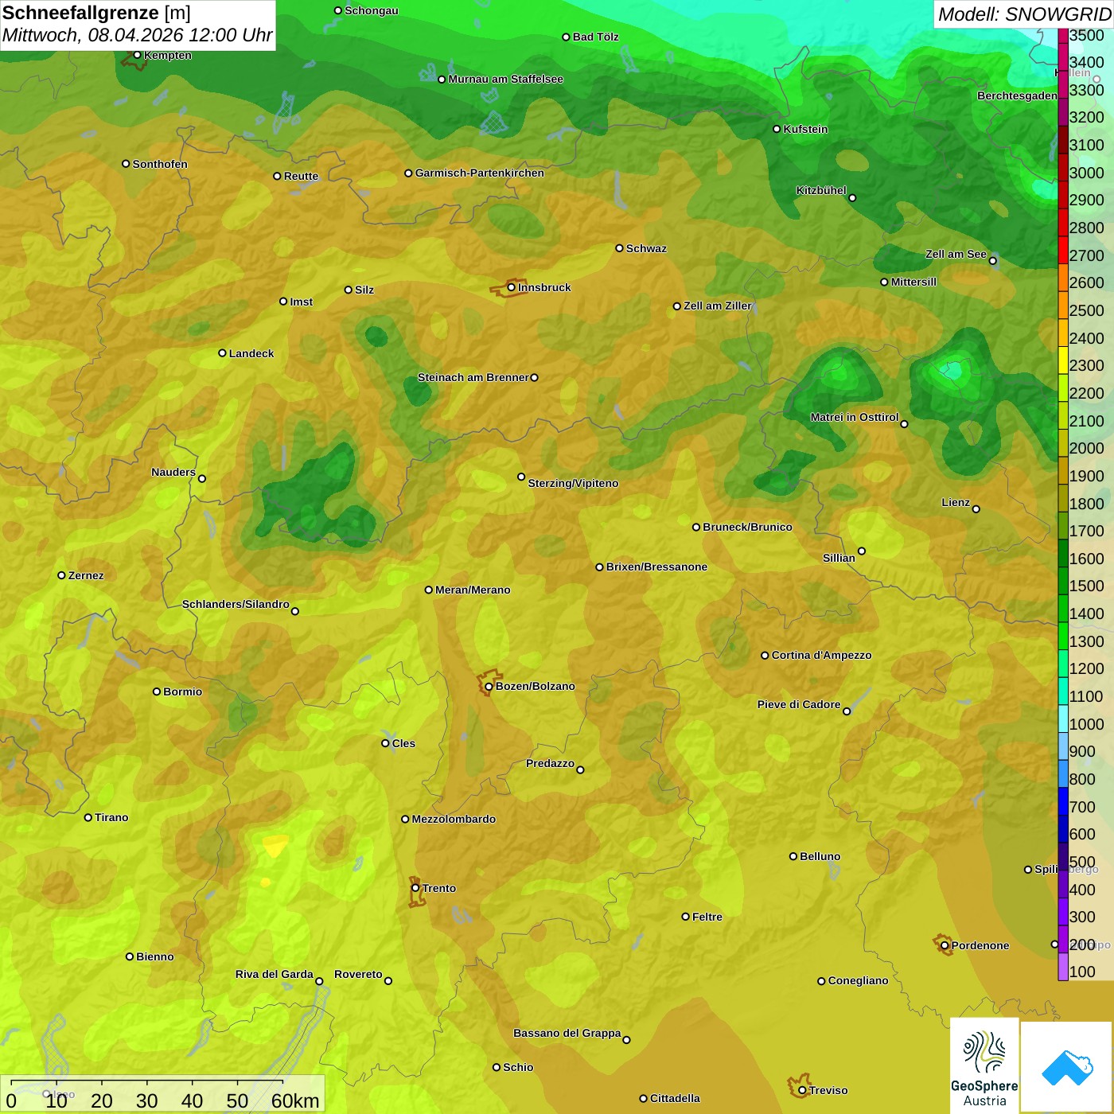Viewport: 1114px width, 1114px height.
Task: Click the Zell am See marker
Action: pos(992,261)
